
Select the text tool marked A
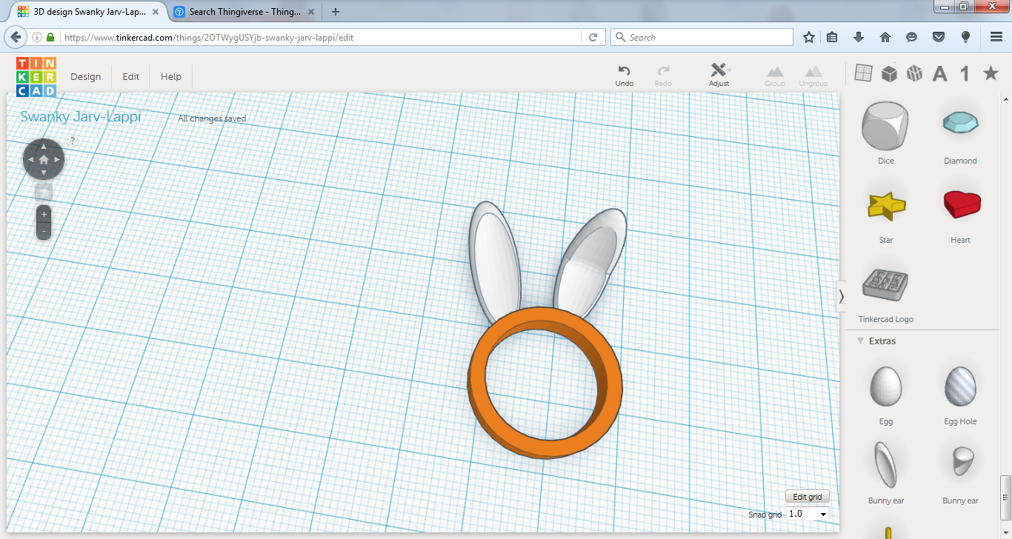939,73
